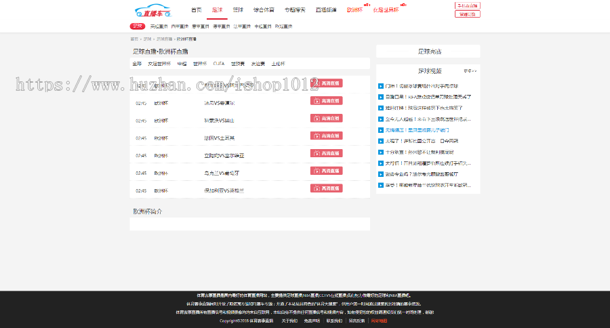610x328 pixels.
Task: Open 意甲直播 sub-navigation link
Action: click(x=201, y=26)
